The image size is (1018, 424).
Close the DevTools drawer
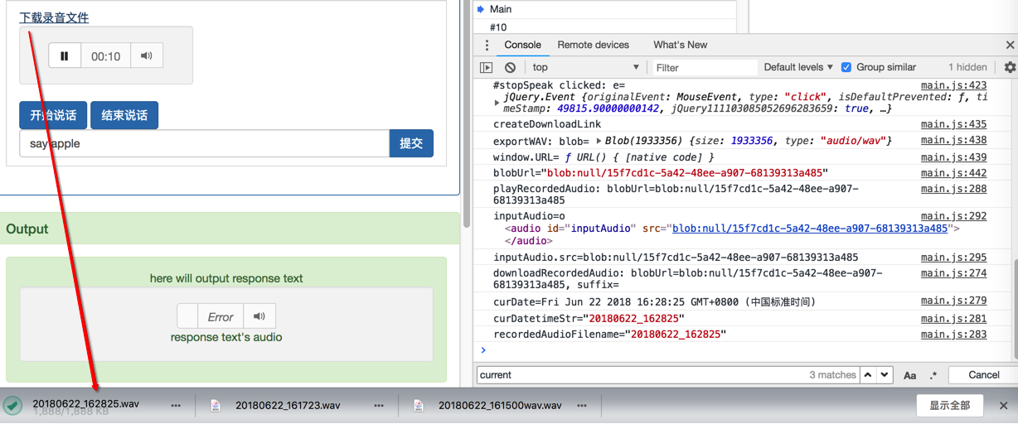(x=1010, y=46)
